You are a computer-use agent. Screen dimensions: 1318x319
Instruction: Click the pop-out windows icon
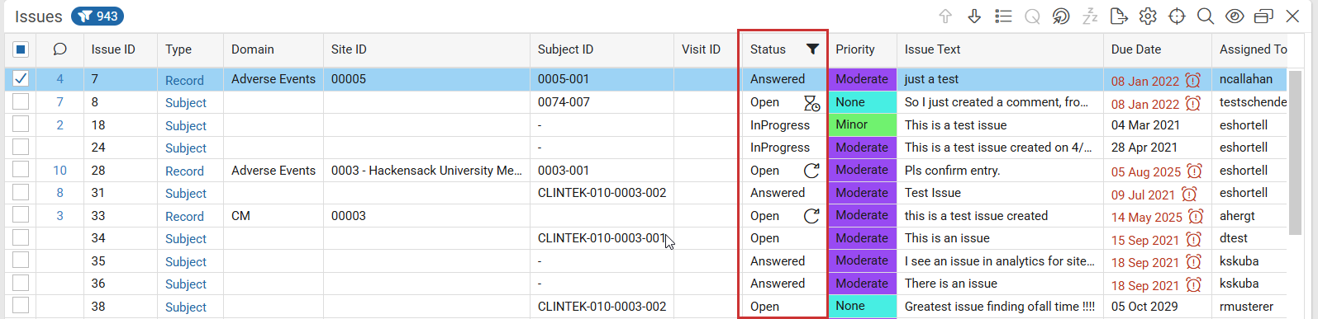pyautogui.click(x=1263, y=16)
